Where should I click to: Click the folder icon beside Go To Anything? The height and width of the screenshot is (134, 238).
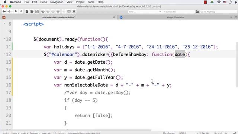click(197, 12)
